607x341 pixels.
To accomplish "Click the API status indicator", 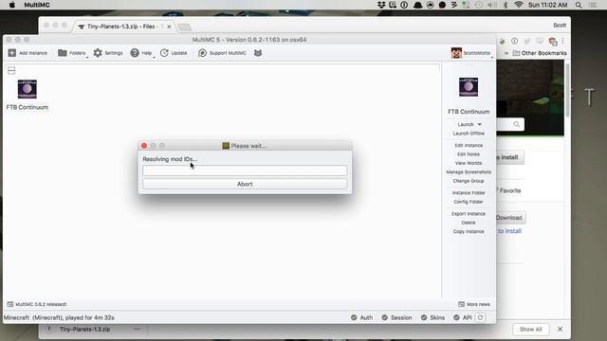I will pyautogui.click(x=462, y=317).
